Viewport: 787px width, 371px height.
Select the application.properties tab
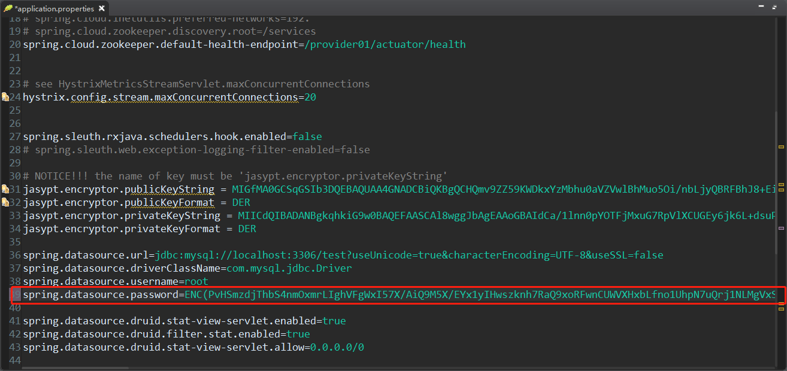pos(54,9)
